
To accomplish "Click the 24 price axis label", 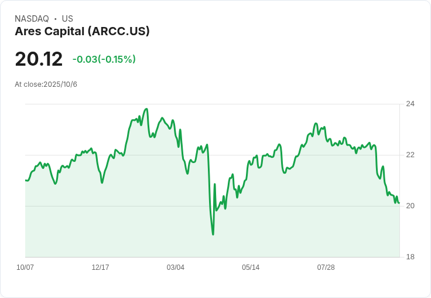I will coord(410,104).
